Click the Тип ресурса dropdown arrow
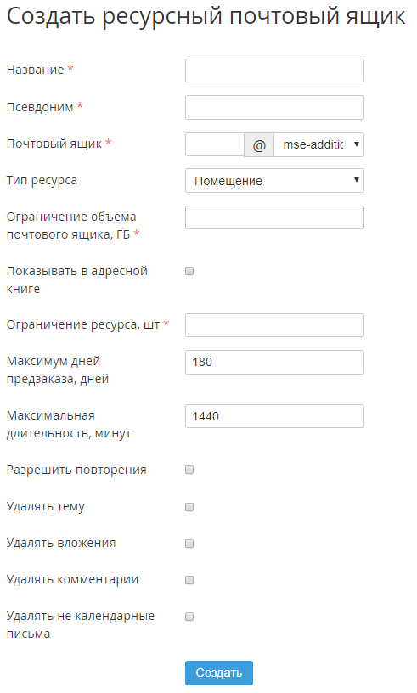 click(x=357, y=180)
